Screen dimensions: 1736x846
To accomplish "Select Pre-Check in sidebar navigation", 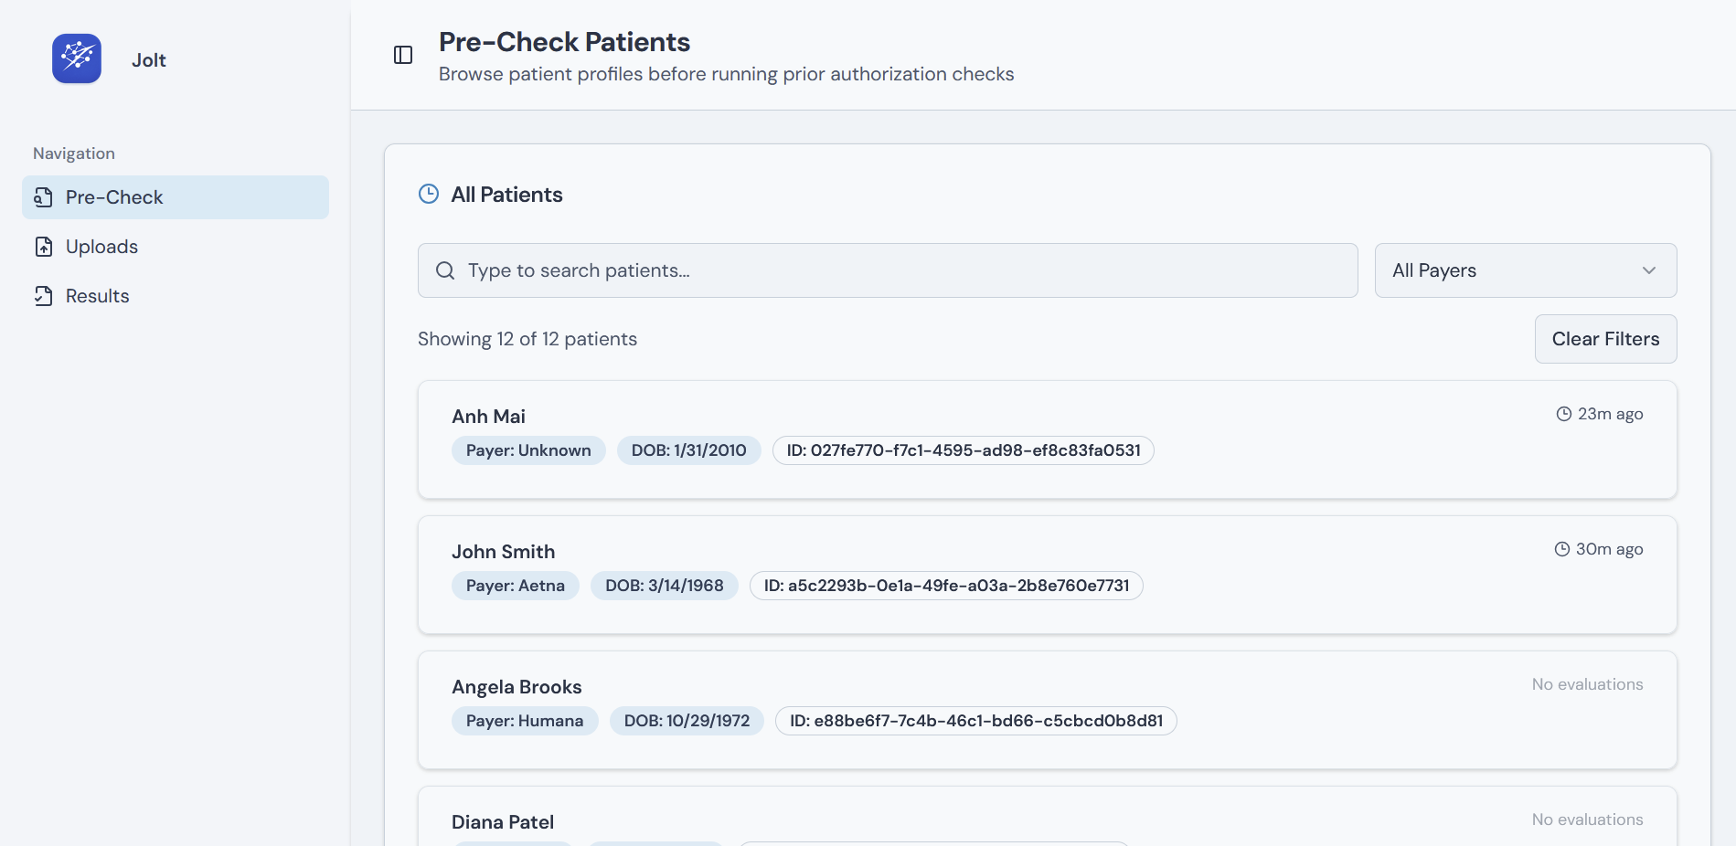I will 114,197.
